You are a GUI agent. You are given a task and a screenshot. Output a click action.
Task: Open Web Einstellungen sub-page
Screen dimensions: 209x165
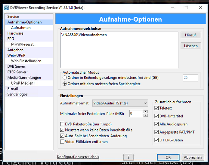[29, 61]
